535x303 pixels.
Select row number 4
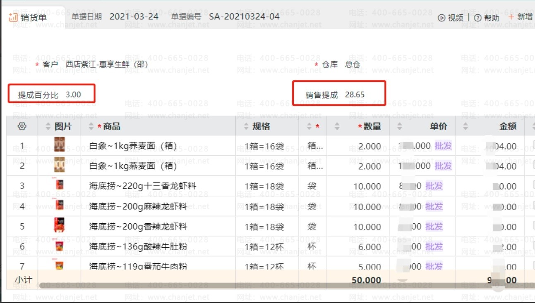coord(22,206)
